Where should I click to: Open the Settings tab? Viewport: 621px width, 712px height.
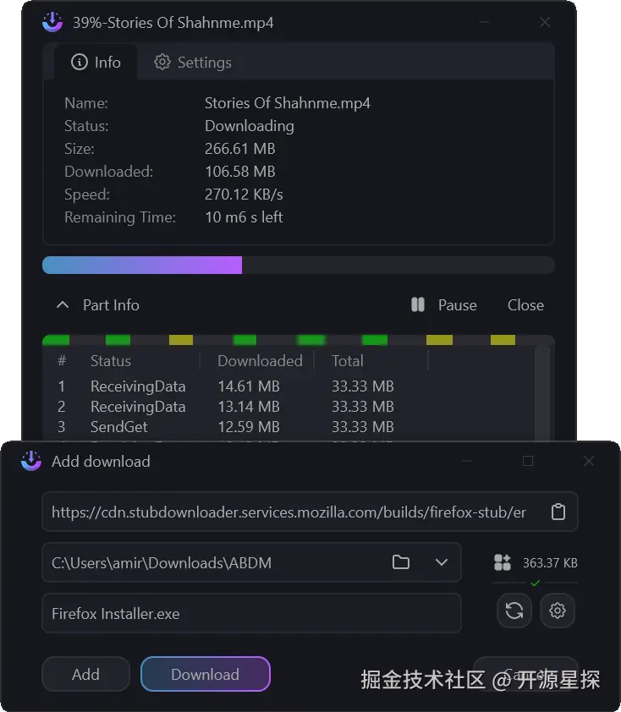click(193, 63)
